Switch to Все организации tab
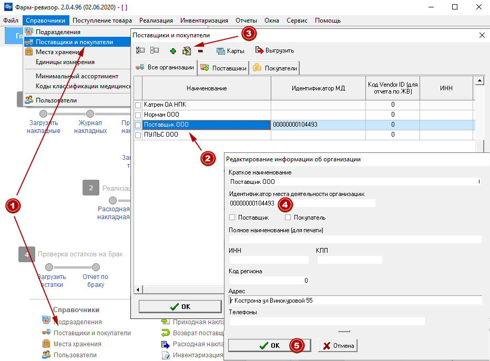This screenshot has width=490, height=361. tap(165, 67)
